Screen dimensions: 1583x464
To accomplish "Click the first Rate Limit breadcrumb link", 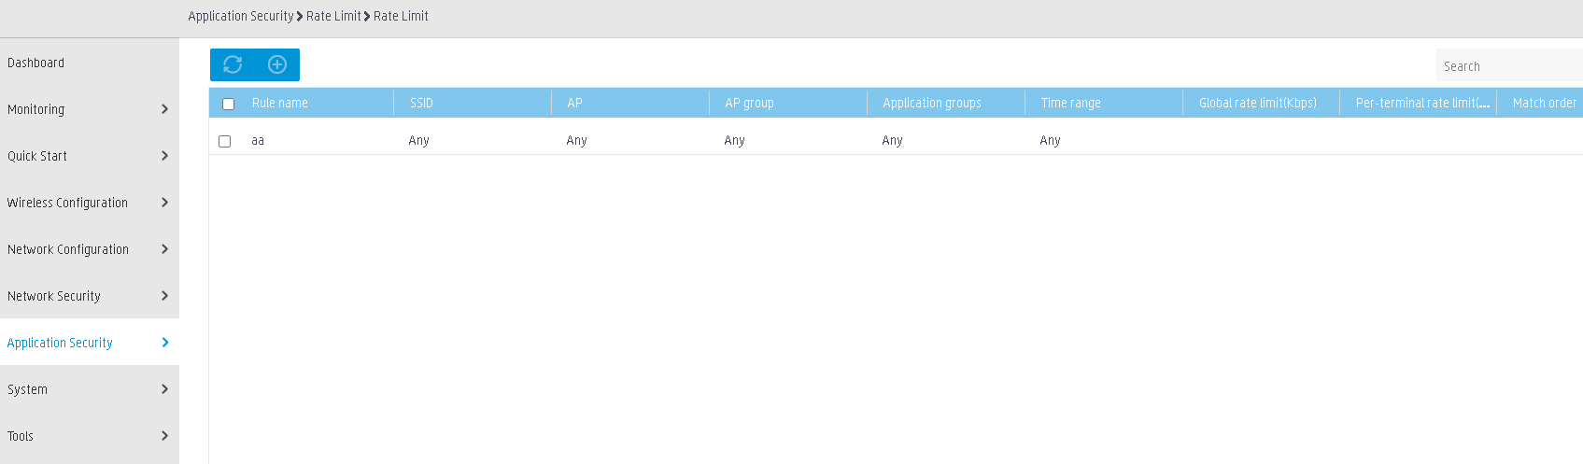I will click(x=333, y=16).
